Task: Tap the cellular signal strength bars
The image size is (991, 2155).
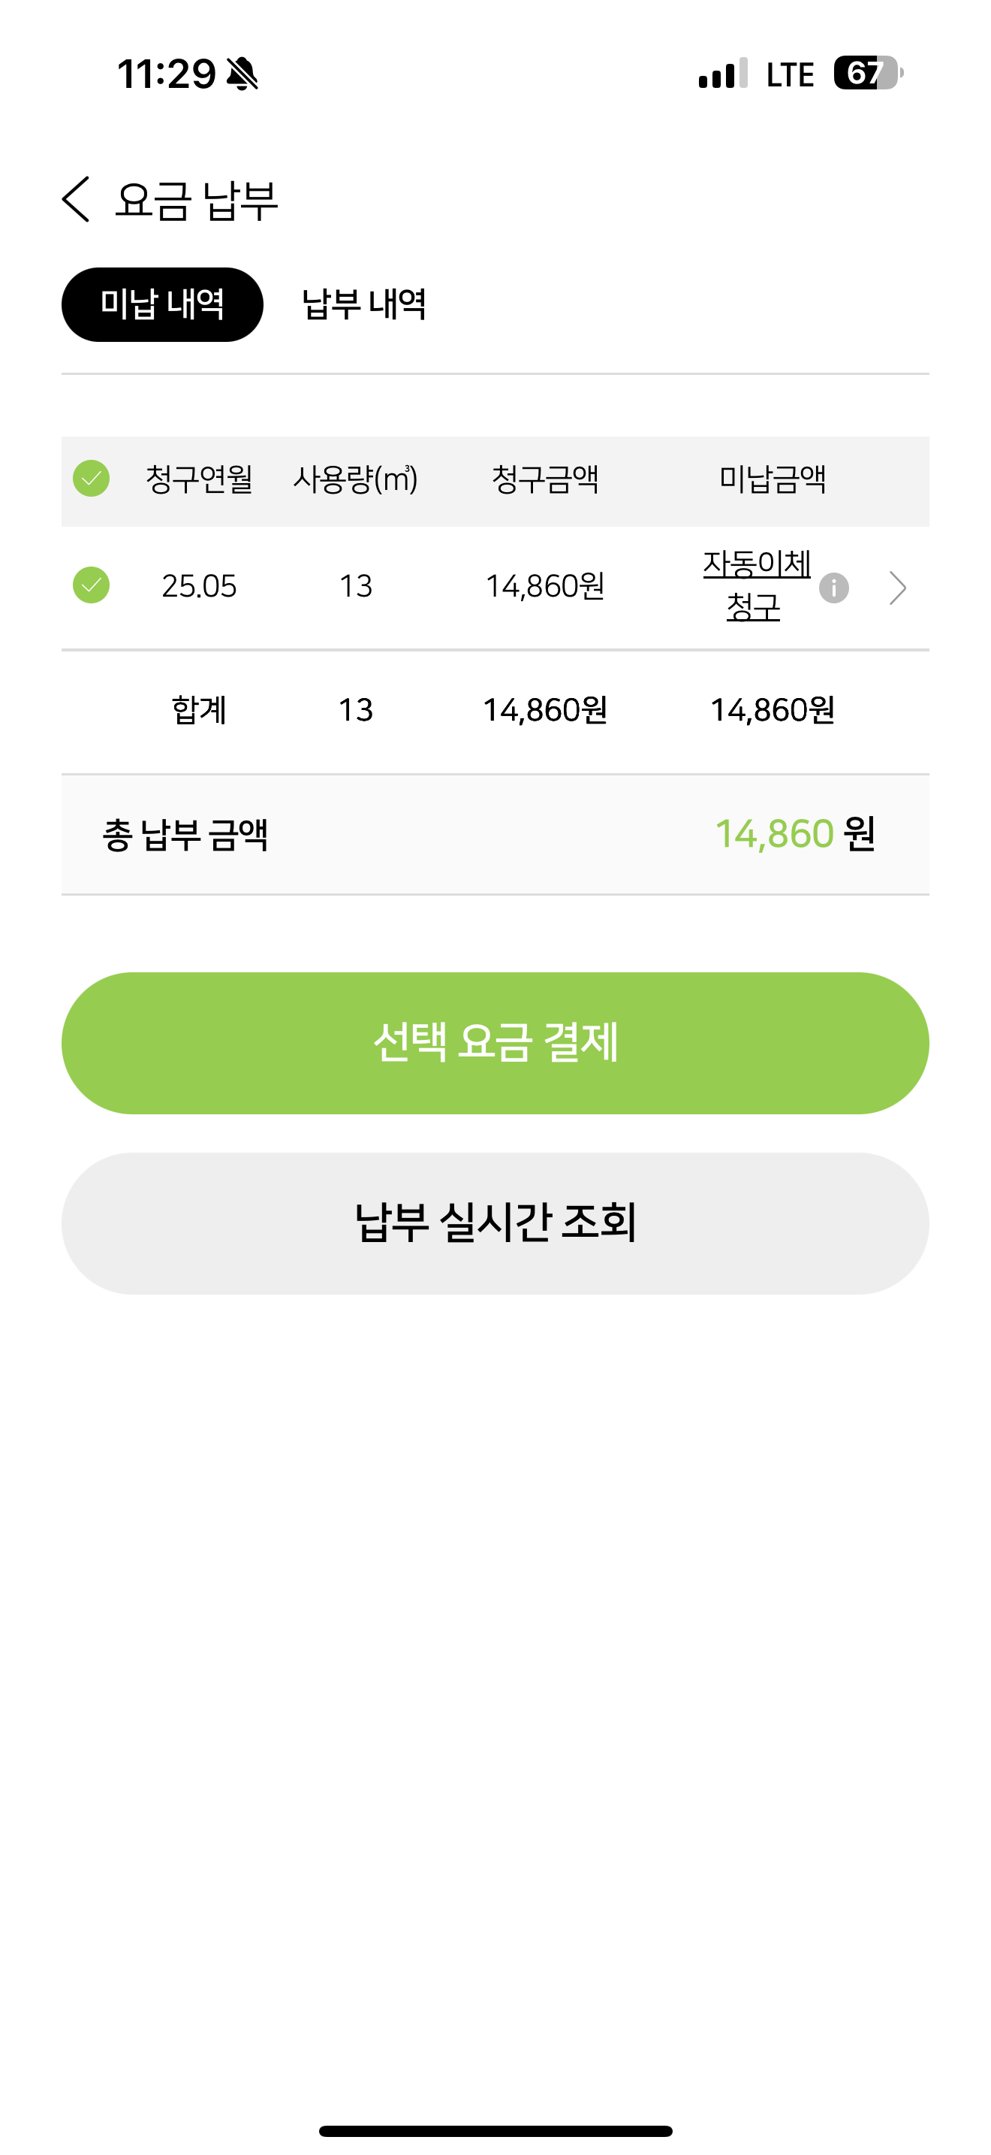Action: (723, 74)
